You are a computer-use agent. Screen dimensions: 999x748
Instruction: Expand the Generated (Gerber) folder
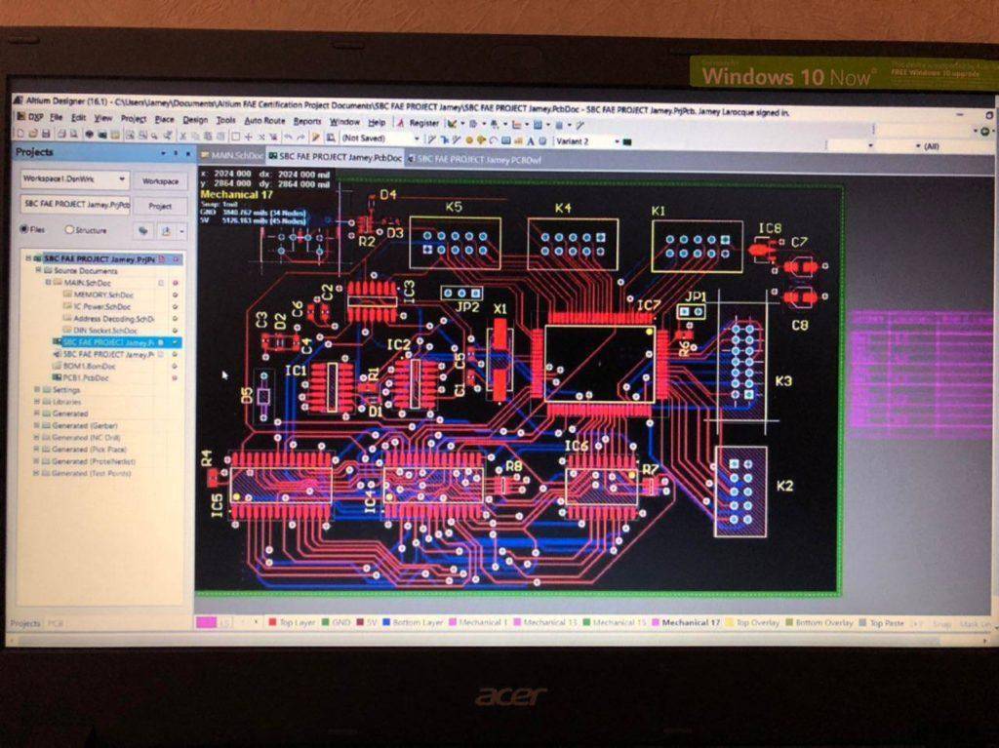(x=37, y=426)
